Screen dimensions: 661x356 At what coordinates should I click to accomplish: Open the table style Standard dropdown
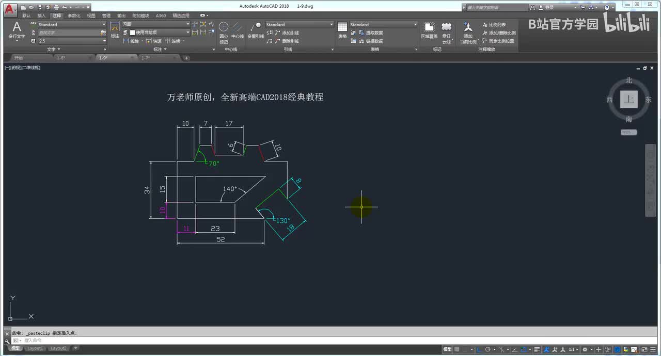384,24
